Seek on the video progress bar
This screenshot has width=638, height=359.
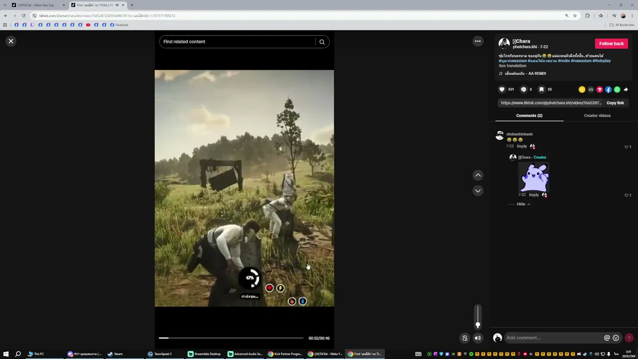pyautogui.click(x=231, y=338)
